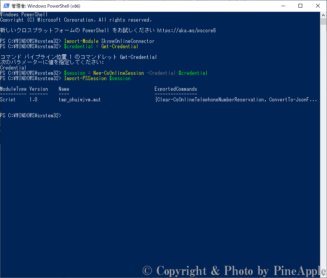Click the Import-Module command text
The height and width of the screenshot is (278, 327).
point(81,41)
